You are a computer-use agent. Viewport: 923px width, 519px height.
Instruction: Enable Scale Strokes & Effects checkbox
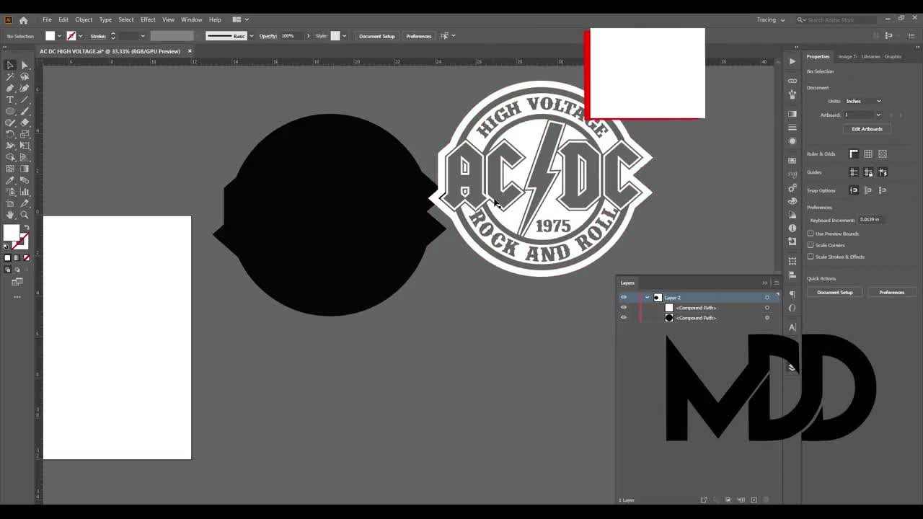tap(811, 257)
